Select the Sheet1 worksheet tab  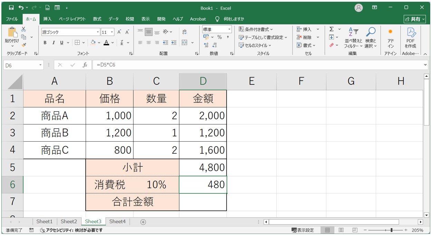click(x=45, y=222)
